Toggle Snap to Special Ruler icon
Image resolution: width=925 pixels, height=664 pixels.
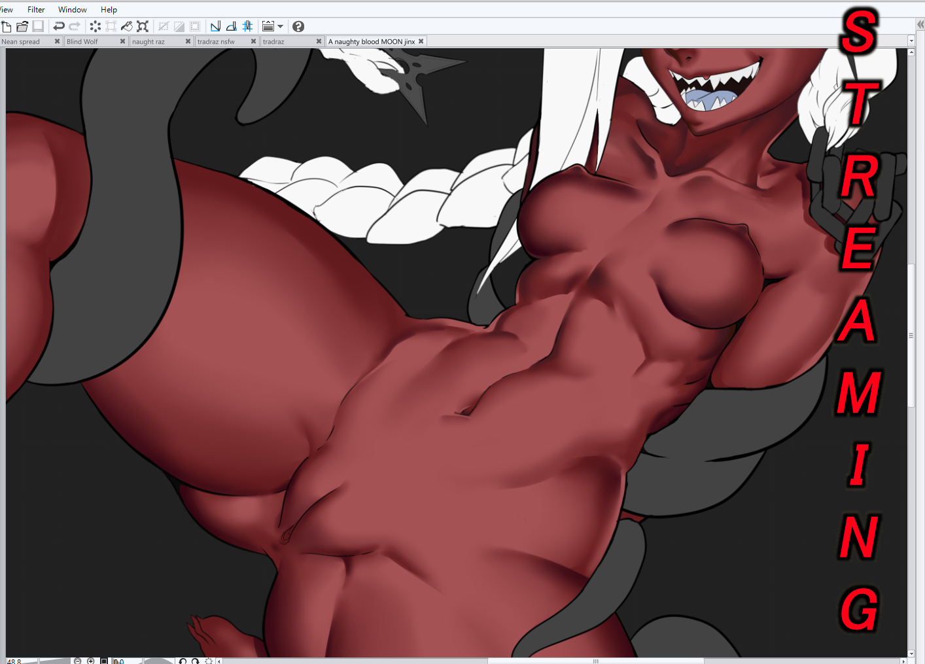231,26
